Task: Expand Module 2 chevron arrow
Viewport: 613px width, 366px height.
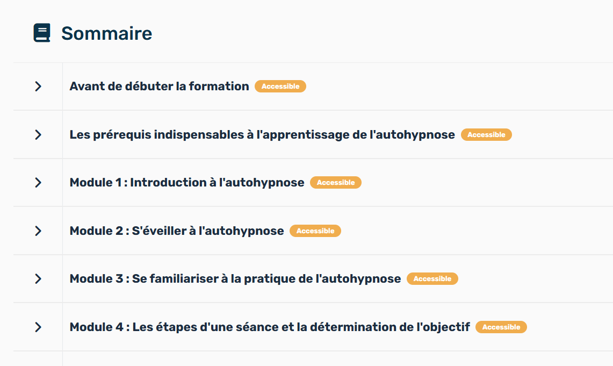Action: point(38,231)
